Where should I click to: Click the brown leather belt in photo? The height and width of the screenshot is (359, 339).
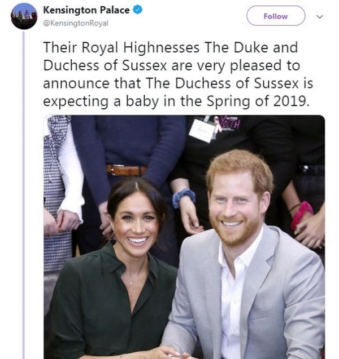click(127, 170)
